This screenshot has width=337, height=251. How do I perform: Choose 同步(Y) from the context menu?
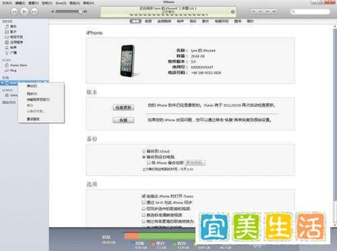32,94
